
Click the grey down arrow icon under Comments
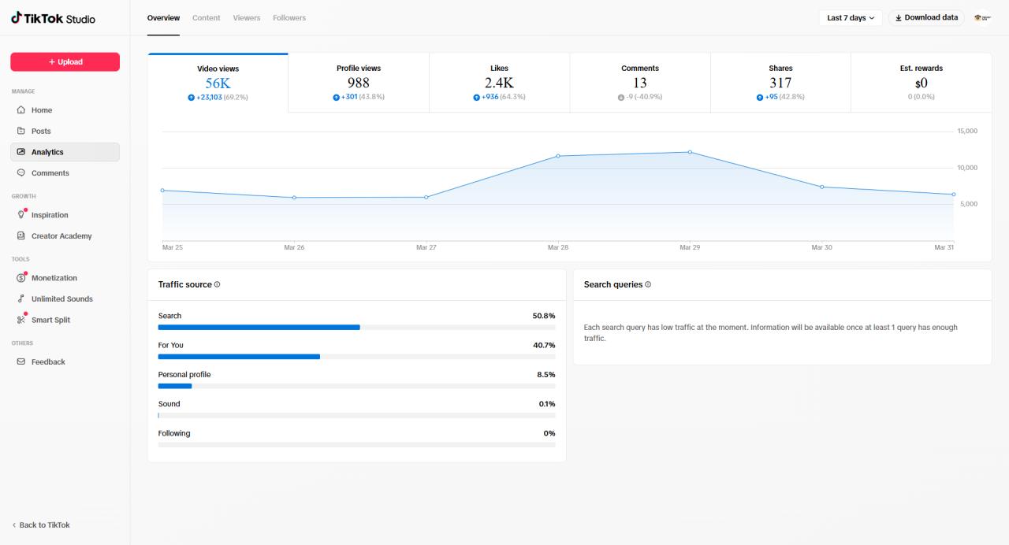click(x=621, y=97)
